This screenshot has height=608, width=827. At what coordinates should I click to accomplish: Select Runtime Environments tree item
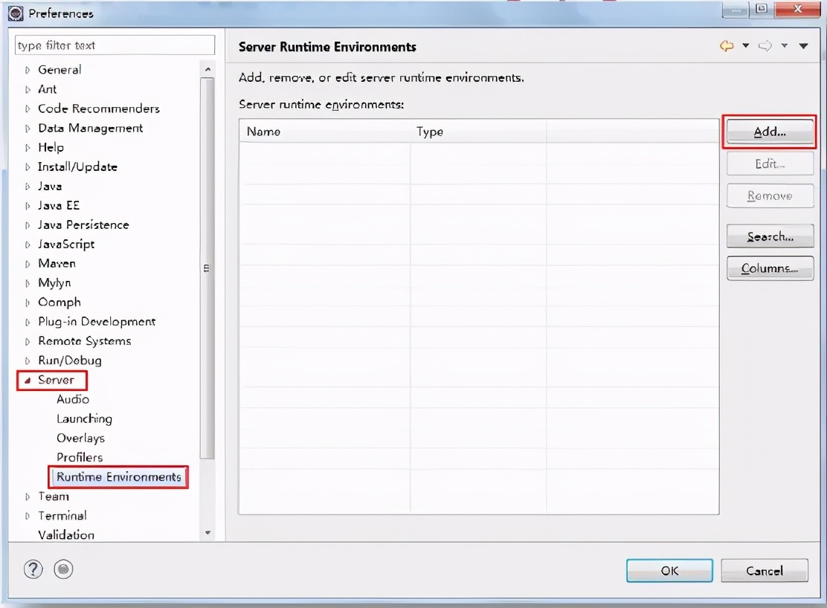[x=119, y=476]
